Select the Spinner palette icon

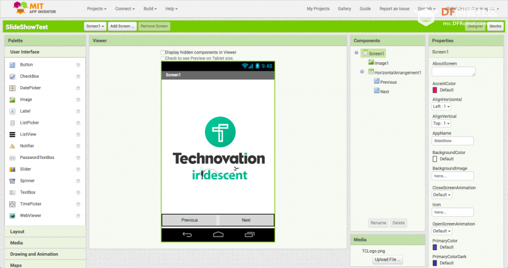pyautogui.click(x=12, y=181)
